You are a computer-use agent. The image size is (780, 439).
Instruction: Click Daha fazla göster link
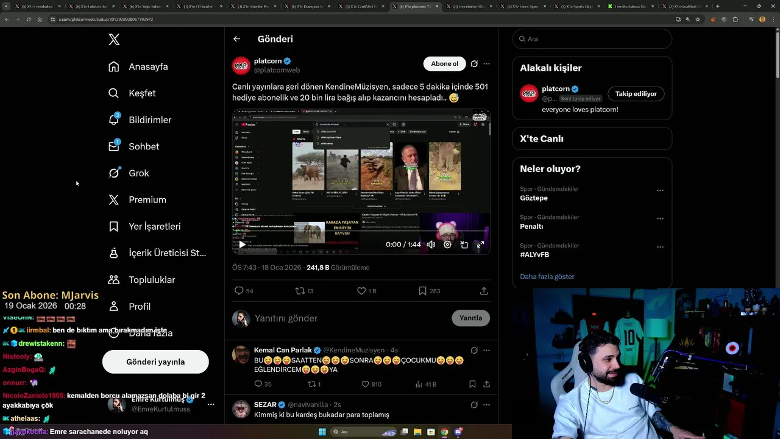[547, 276]
